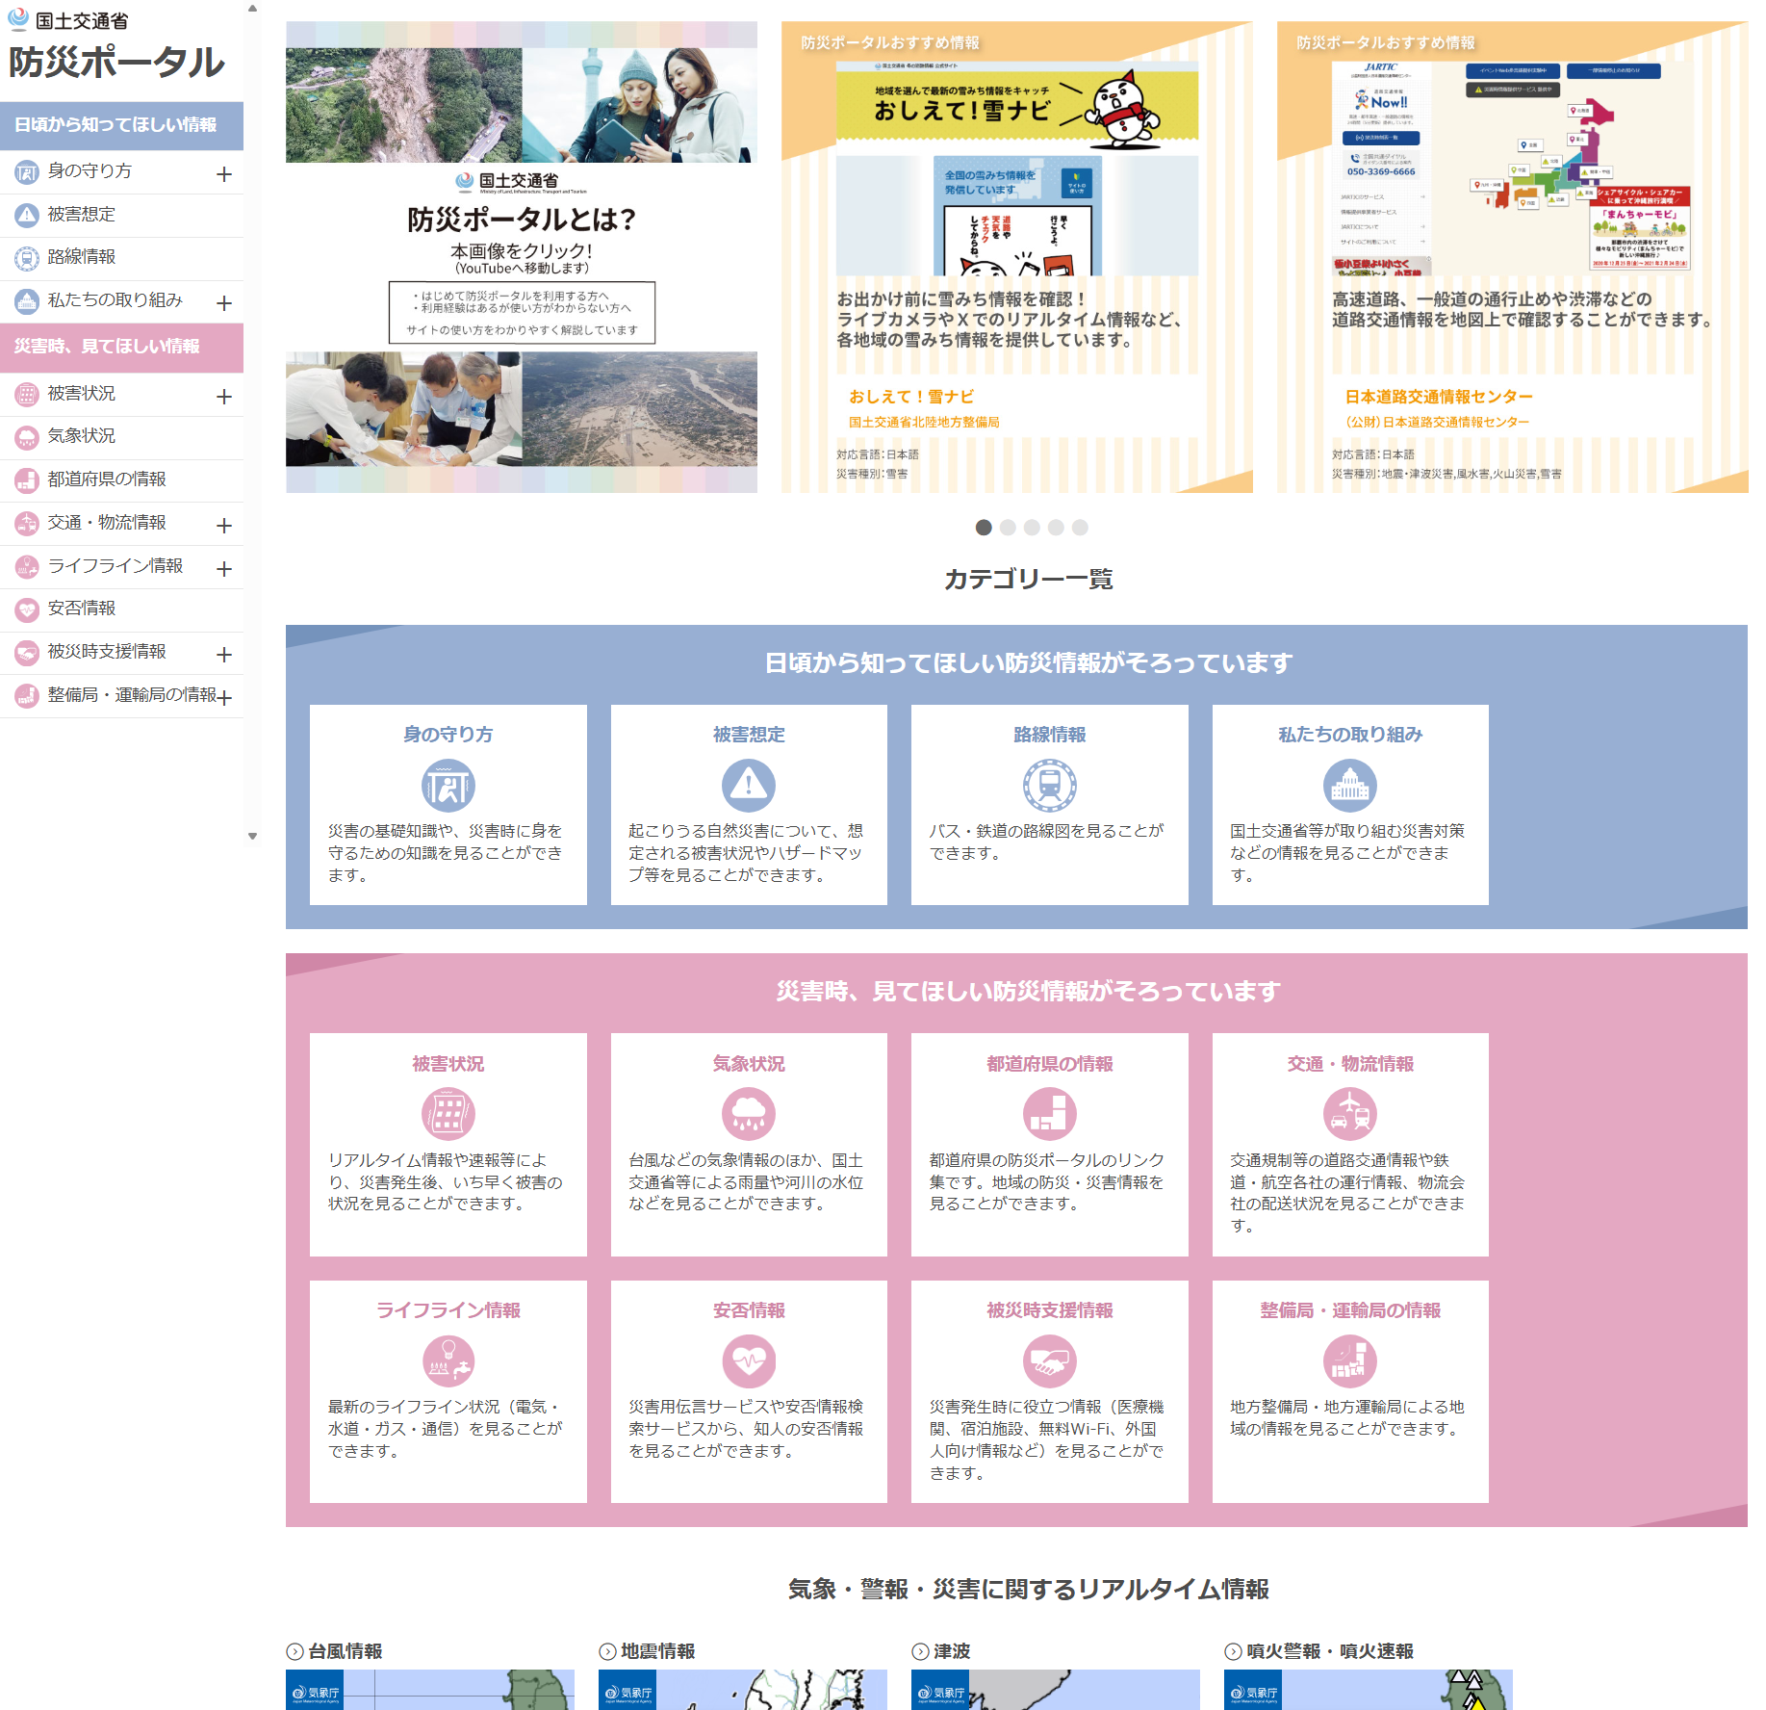The height and width of the screenshot is (1710, 1766).
Task: Open 都道府県の情報 in the sidebar menu
Action: (107, 479)
